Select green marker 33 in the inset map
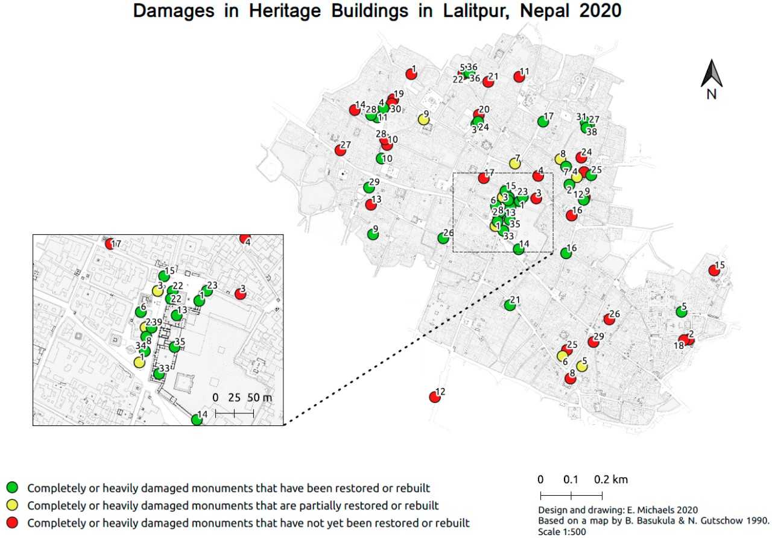The image size is (772, 538). click(159, 374)
